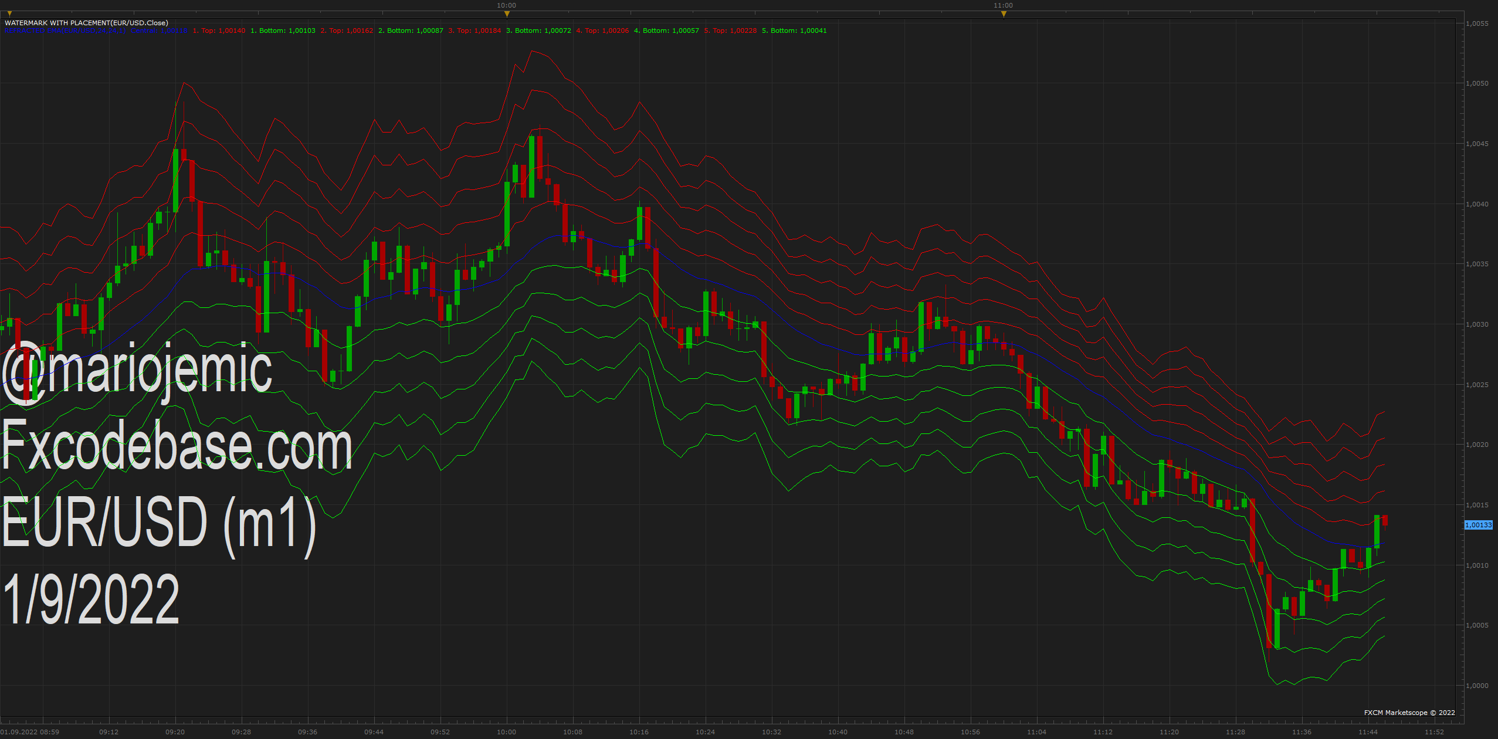Click the FXCM Marketscope © 2022 copyright text
The width and height of the screenshot is (1498, 739).
(x=1409, y=713)
